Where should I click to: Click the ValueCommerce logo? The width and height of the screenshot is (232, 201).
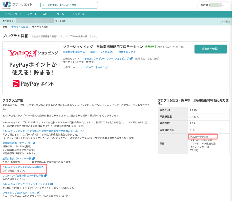point(7,5)
